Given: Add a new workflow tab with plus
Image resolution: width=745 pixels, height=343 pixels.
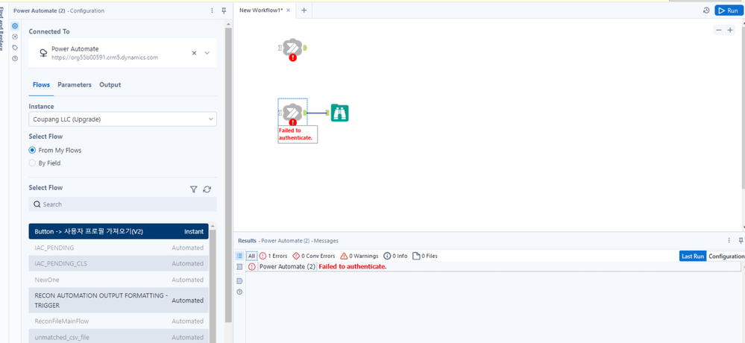Looking at the screenshot, I should pyautogui.click(x=304, y=10).
